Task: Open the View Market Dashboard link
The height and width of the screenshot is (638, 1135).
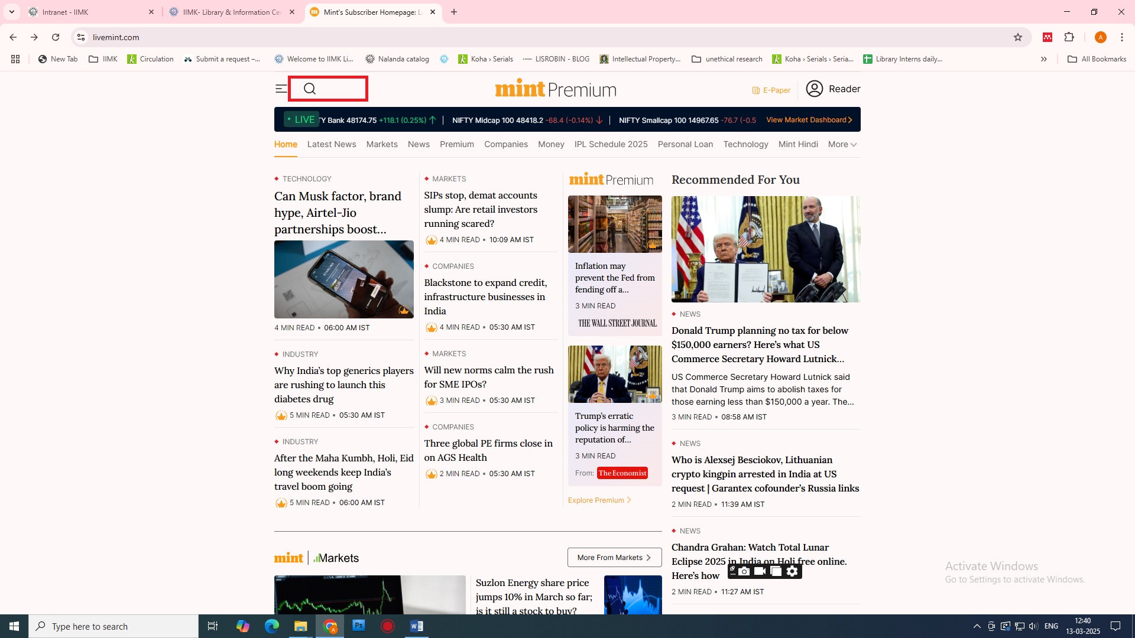Action: point(809,120)
